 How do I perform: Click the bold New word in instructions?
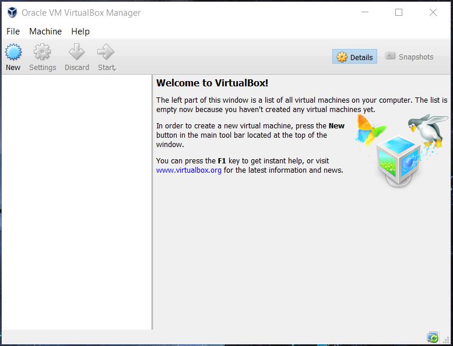[336, 126]
